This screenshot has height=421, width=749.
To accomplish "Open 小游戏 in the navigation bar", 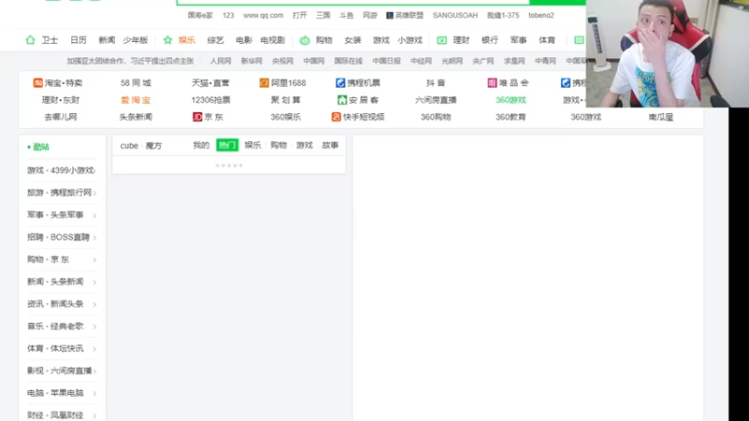I will click(x=410, y=40).
